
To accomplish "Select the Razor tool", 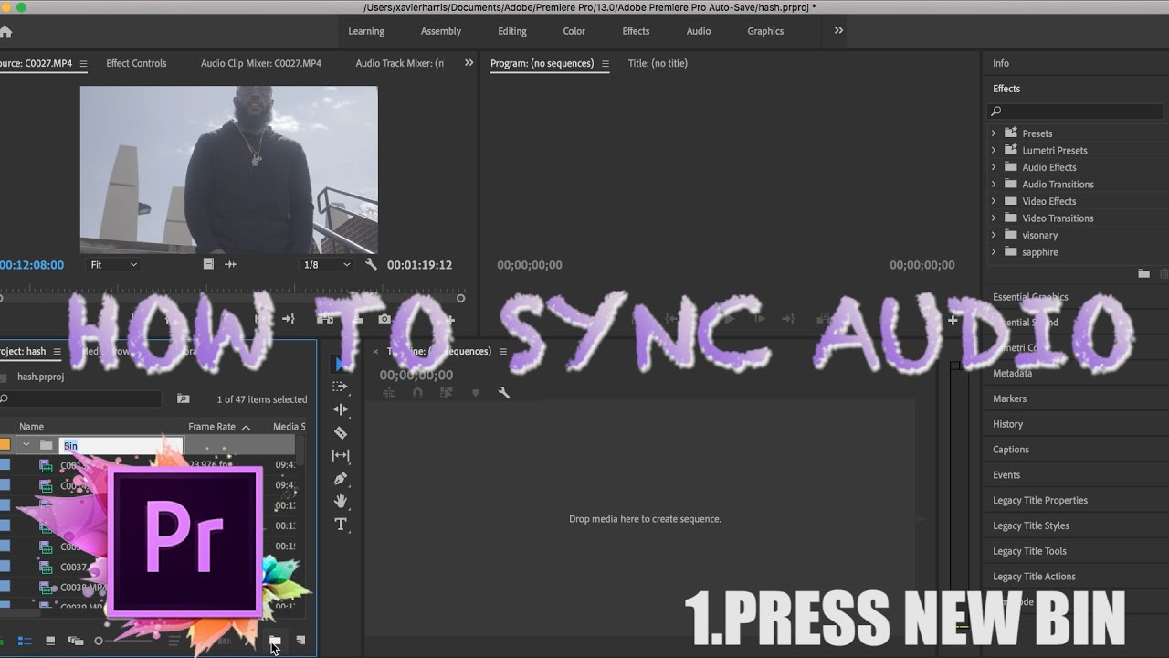I will tap(341, 432).
